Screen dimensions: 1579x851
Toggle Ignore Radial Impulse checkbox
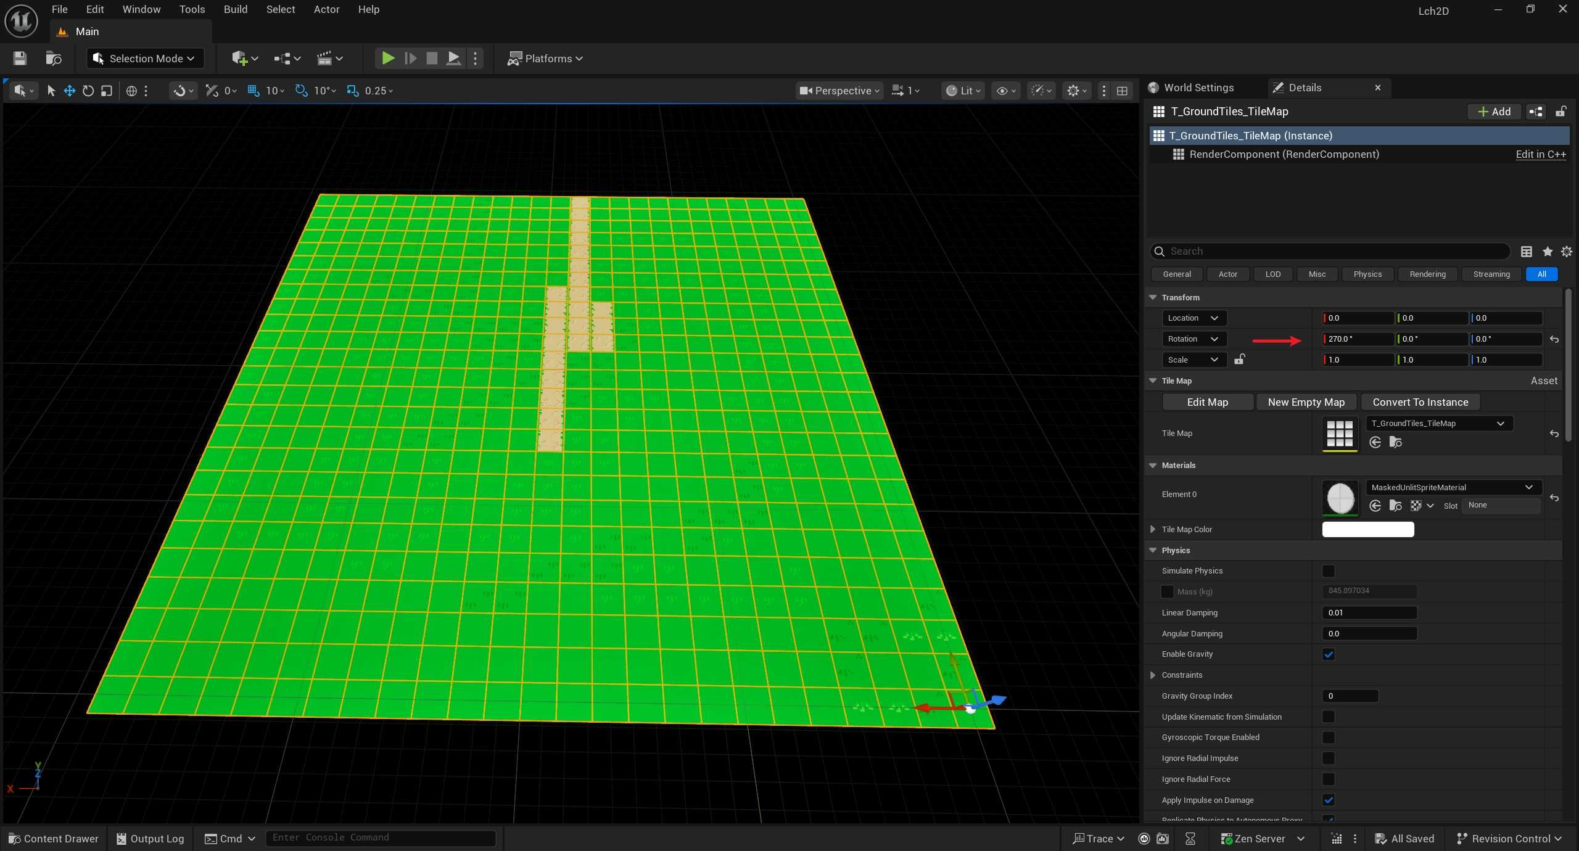pyautogui.click(x=1329, y=758)
